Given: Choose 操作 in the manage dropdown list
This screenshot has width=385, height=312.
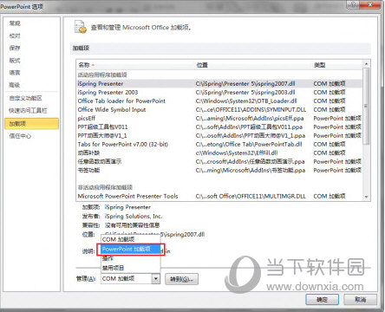Looking at the screenshot, I should pos(130,258).
